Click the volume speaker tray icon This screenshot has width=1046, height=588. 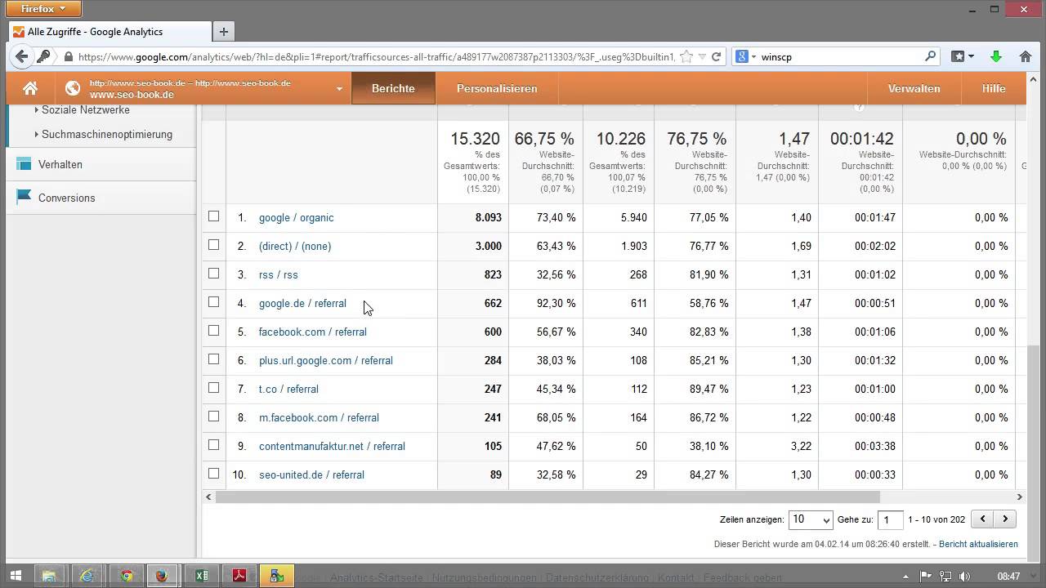tap(964, 576)
